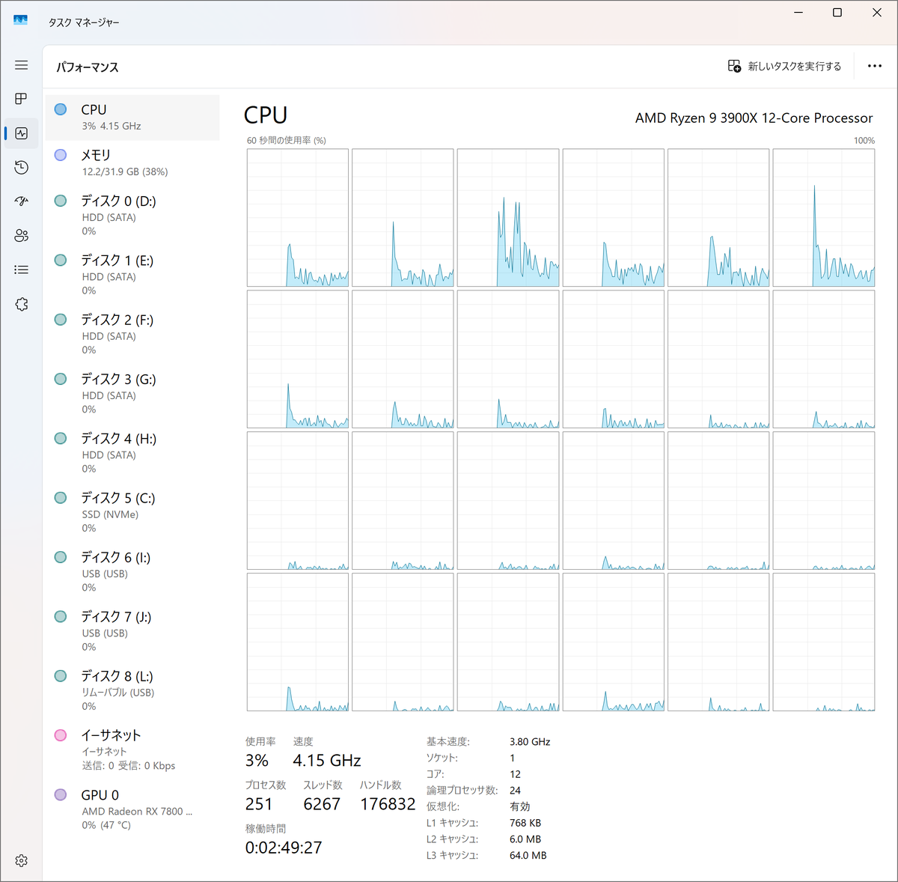The image size is (898, 882).
Task: Click the first logical processor graph
Action: tap(298, 218)
